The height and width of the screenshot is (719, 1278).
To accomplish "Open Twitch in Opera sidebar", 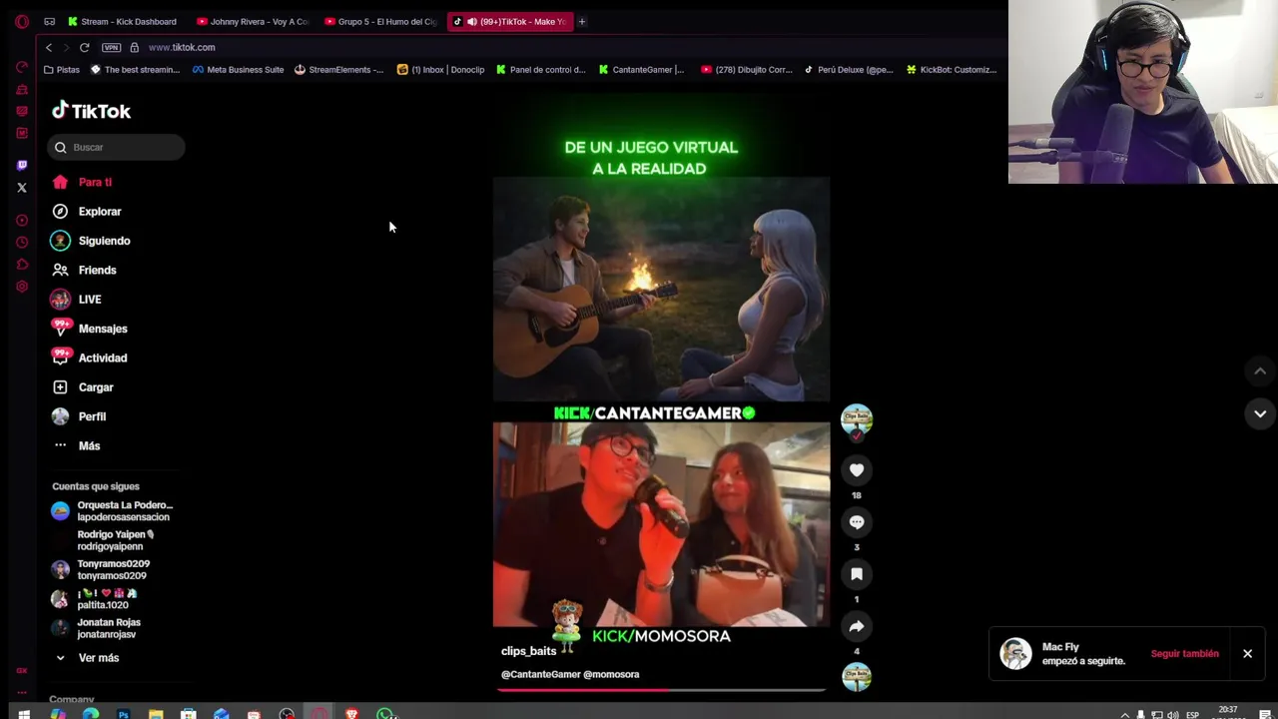I will pos(22,165).
